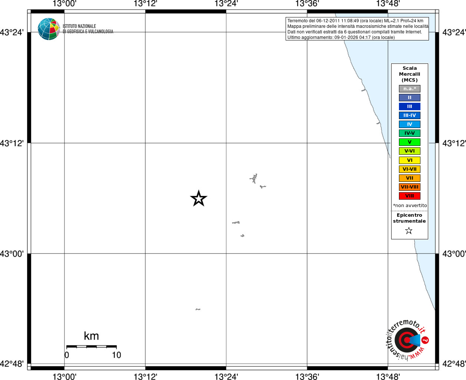This screenshot has width=466, height=380.
Task: Select the IV light blue swatch
Action: click(x=410, y=124)
